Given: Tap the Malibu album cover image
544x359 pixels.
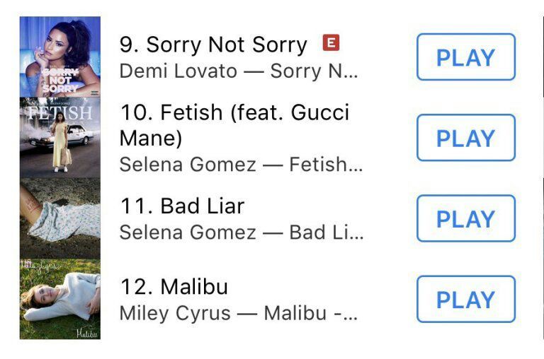Looking at the screenshot, I should [x=60, y=299].
